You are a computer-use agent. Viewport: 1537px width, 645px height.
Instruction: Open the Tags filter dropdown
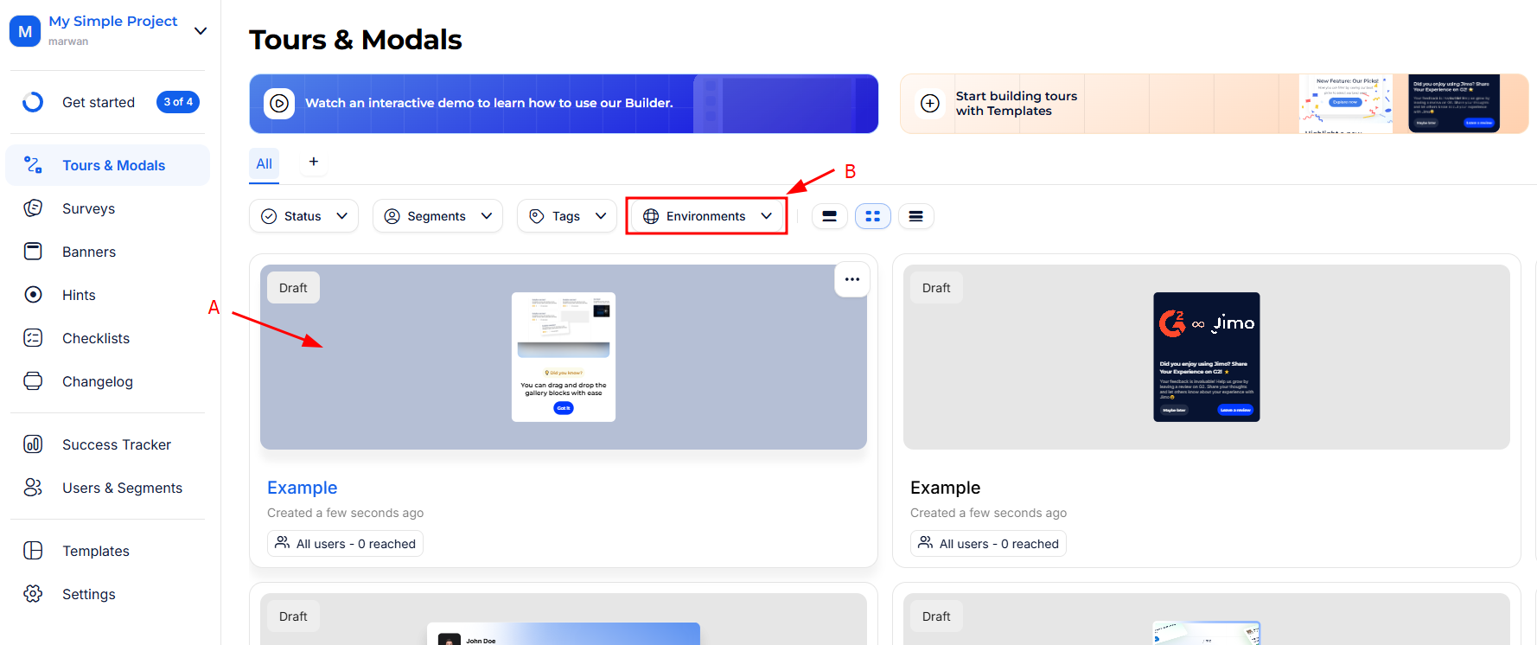point(567,216)
